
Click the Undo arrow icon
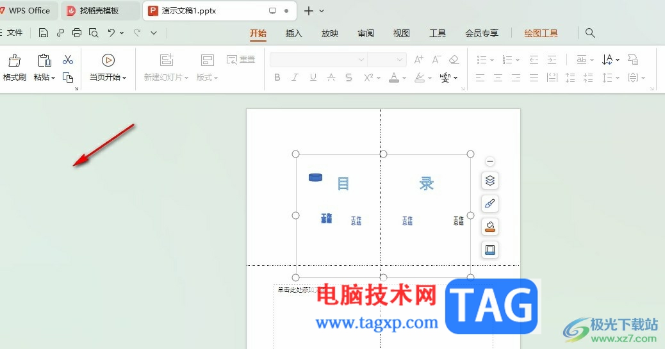(111, 33)
